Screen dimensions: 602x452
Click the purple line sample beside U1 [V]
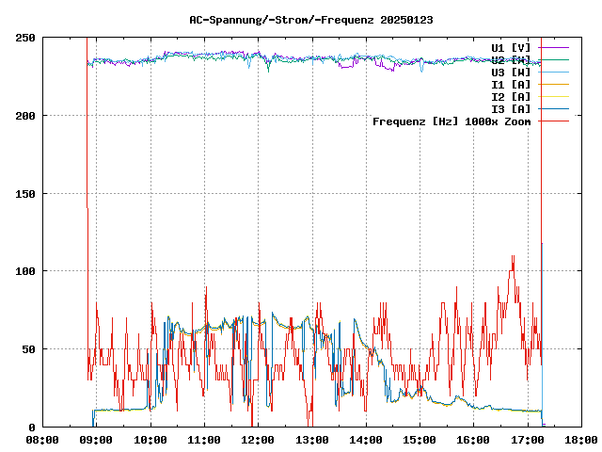click(x=553, y=47)
